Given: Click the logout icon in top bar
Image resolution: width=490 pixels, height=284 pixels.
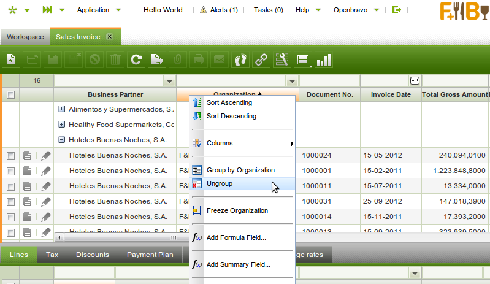Looking at the screenshot, I should pos(397,10).
